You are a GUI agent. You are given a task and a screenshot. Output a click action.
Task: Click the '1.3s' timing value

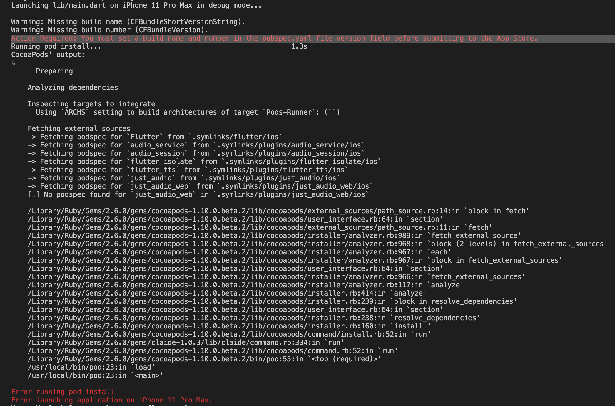pyautogui.click(x=299, y=46)
